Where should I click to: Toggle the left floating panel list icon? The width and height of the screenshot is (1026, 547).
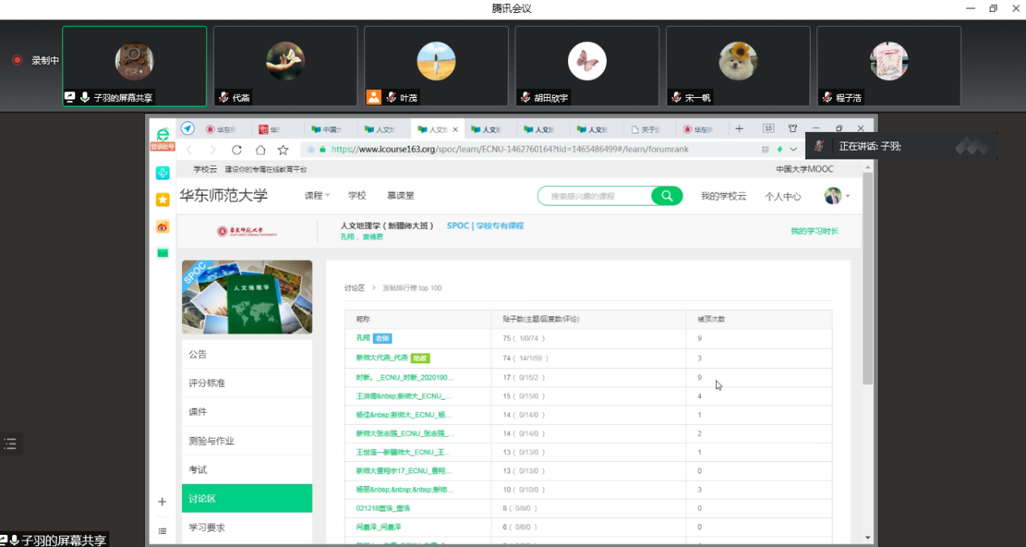(11, 443)
